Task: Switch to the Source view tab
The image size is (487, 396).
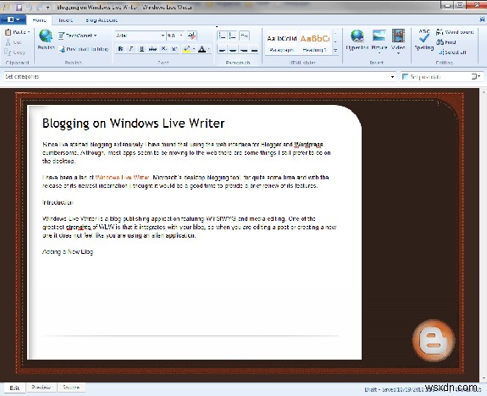Action: [71, 388]
